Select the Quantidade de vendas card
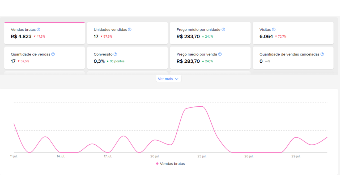Image resolution: width=340 pixels, height=191 pixels. [45, 58]
